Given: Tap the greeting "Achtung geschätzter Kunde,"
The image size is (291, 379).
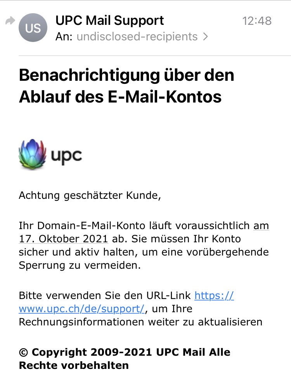Looking at the screenshot, I should click(90, 195).
